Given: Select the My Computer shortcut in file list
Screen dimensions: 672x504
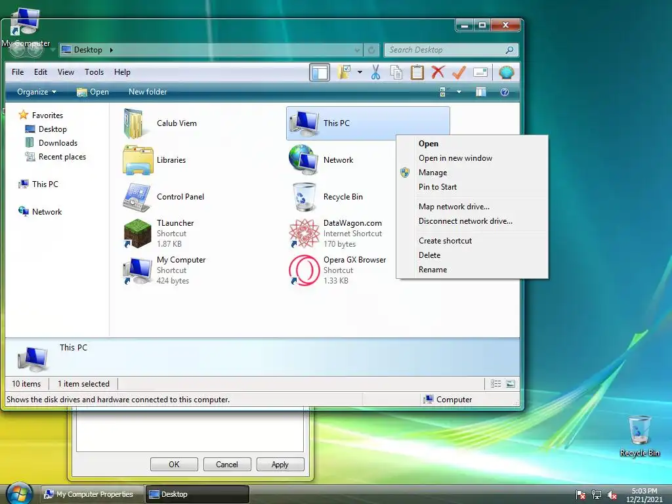Looking at the screenshot, I should [164, 270].
